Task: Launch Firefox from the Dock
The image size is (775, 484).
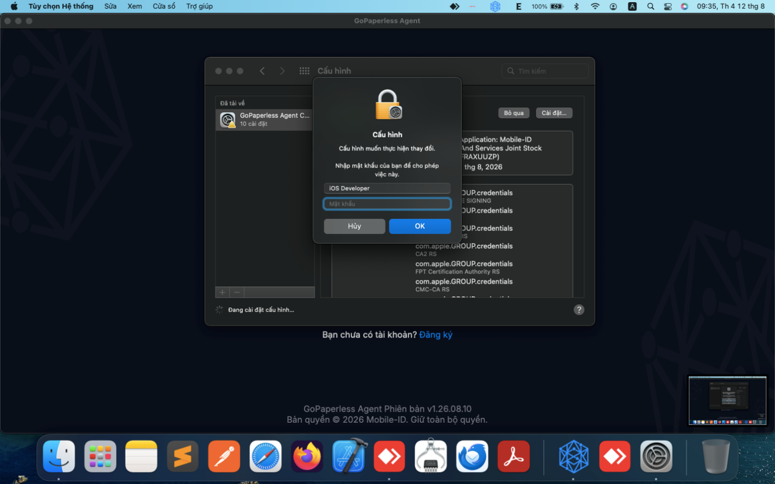Action: pyautogui.click(x=307, y=456)
